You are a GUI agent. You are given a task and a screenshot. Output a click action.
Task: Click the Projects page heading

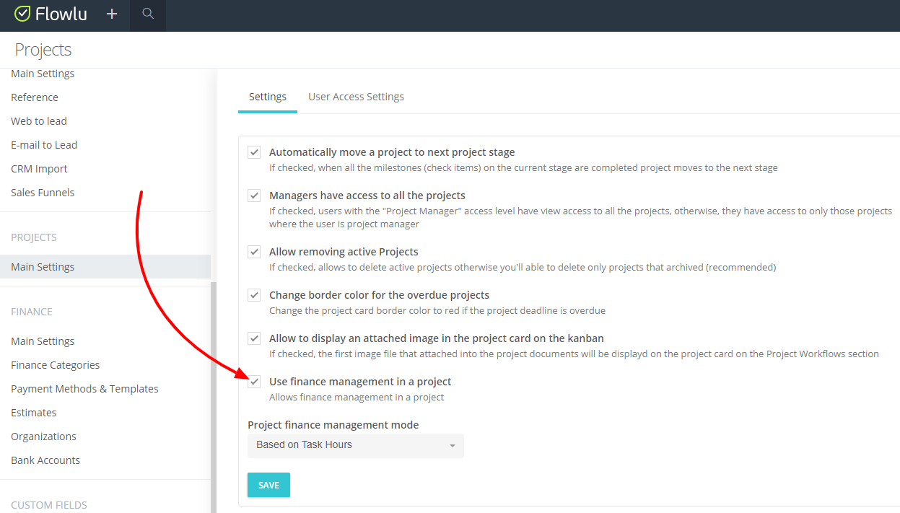43,50
